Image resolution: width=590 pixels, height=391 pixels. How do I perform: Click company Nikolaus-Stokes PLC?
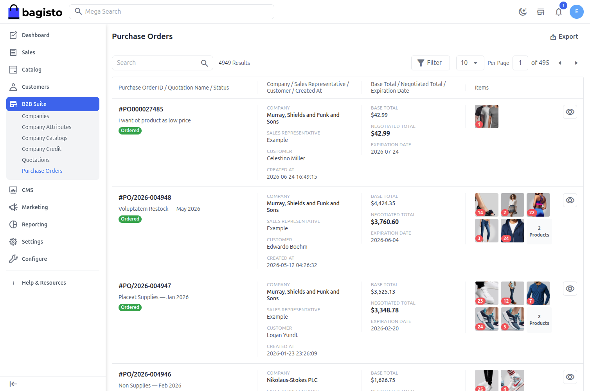coord(292,380)
